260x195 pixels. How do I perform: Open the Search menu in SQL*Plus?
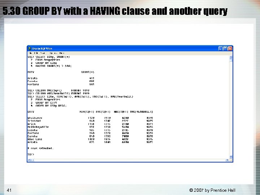point(43,53)
